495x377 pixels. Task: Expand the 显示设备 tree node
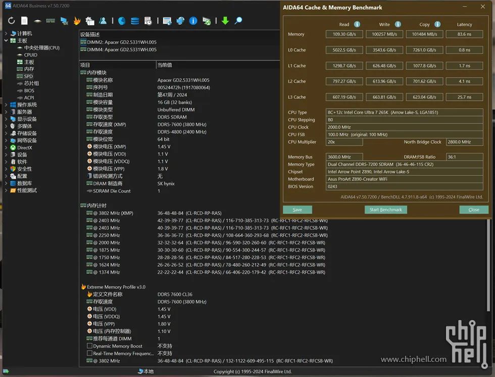point(6,119)
